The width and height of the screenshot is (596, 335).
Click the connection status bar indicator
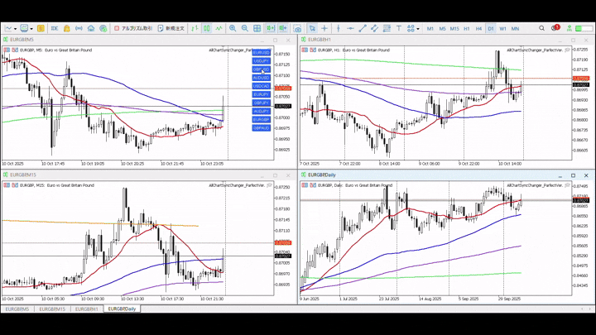pos(584,28)
